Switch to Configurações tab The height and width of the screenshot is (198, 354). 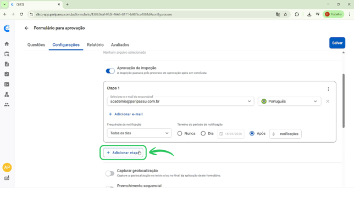(66, 45)
